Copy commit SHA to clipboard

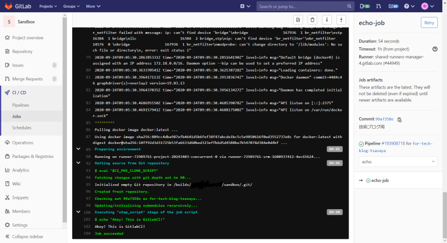click(x=399, y=119)
